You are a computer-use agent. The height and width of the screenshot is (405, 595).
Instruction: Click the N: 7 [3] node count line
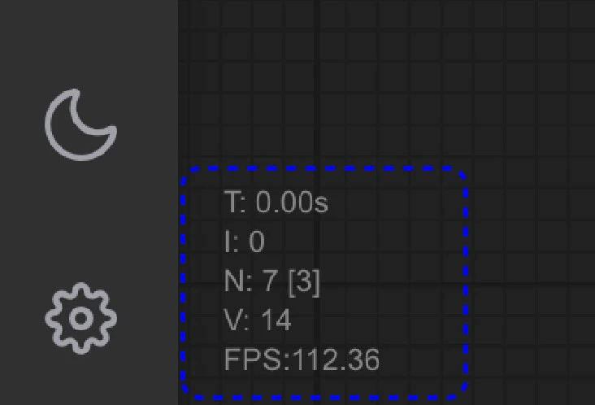click(x=272, y=281)
